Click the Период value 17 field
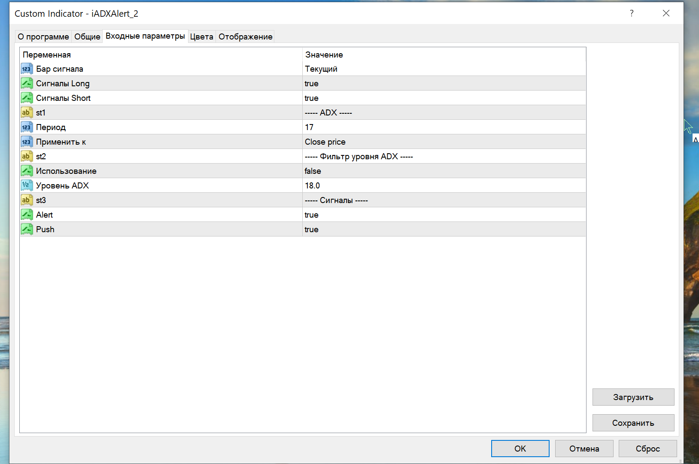Screen dimensions: 699x464 pyautogui.click(x=309, y=127)
